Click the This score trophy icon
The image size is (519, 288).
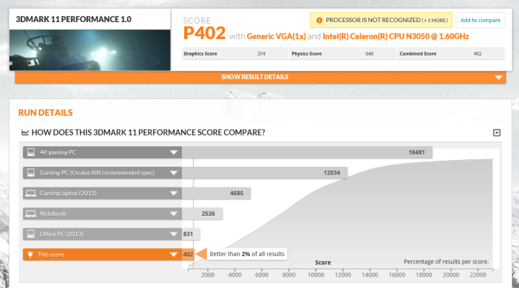pos(30,254)
